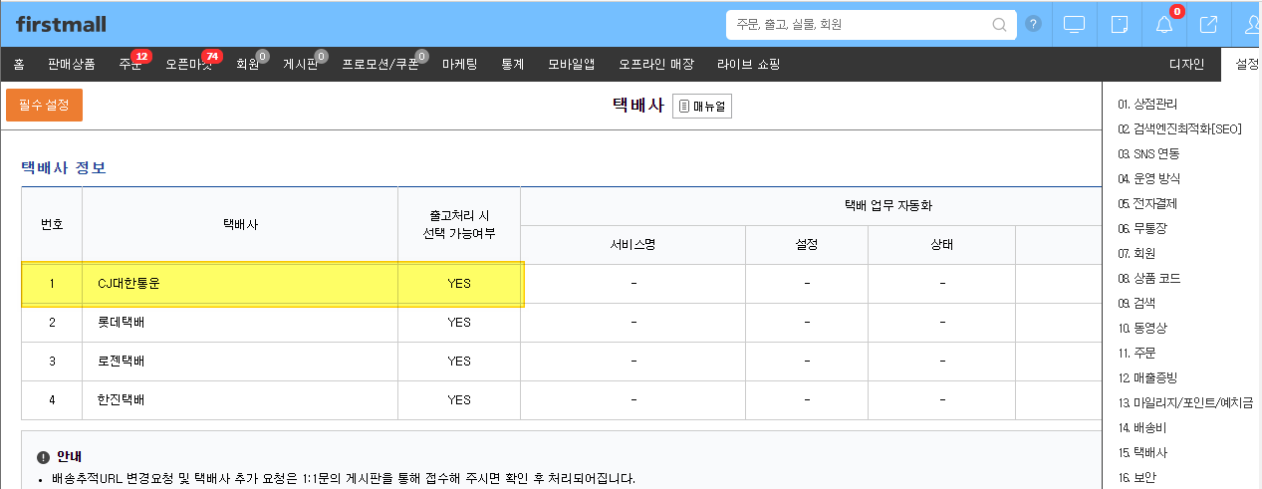Click the 출고처리 시 선택 가능여부 header
The width and height of the screenshot is (1262, 489).
(x=459, y=225)
